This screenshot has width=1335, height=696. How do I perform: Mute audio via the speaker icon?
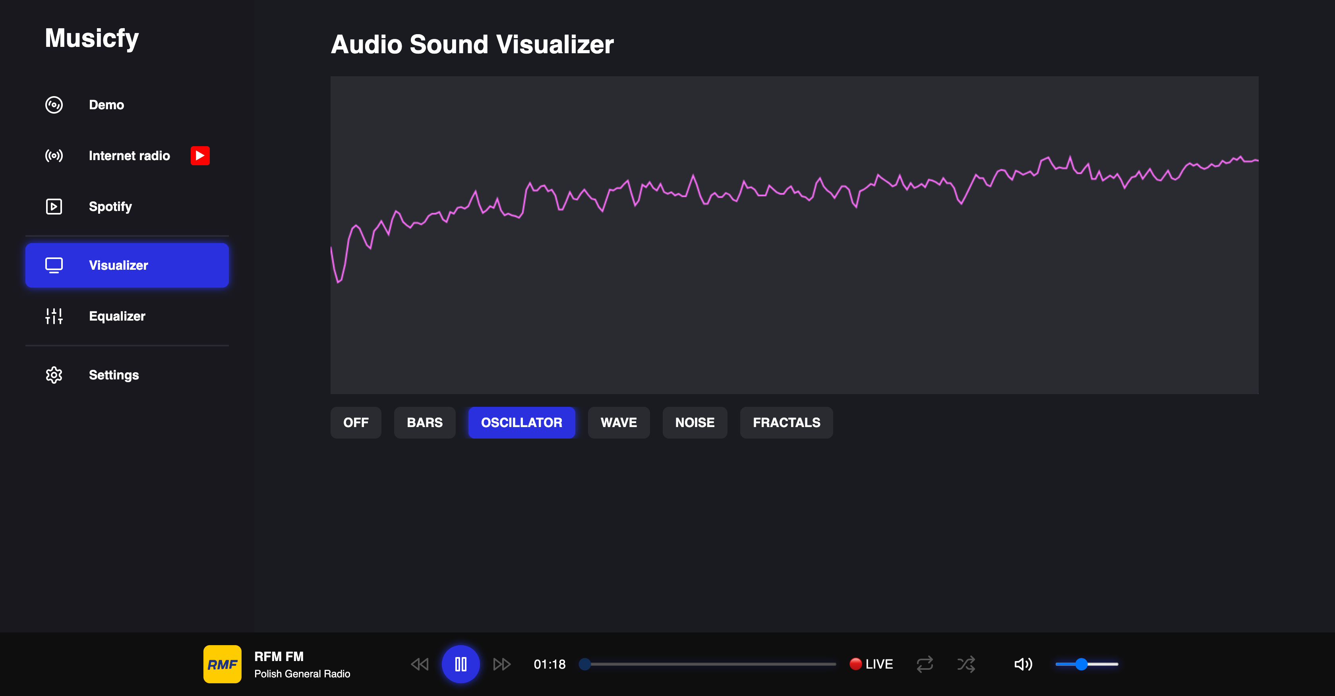(1022, 664)
